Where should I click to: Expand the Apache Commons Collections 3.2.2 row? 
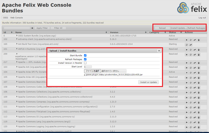(17, 92)
